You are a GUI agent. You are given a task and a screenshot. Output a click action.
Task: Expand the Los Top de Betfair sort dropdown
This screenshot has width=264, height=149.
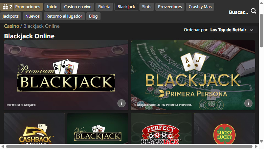click(x=232, y=30)
